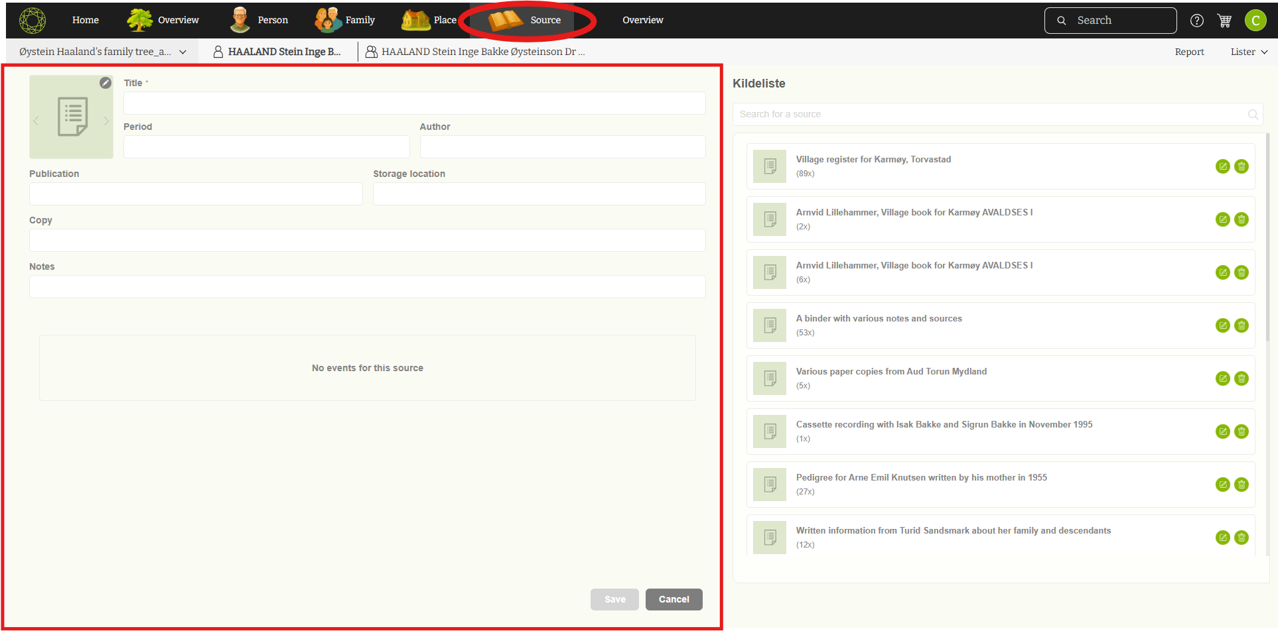Open the Family tab
1278x631 pixels.
click(x=345, y=20)
